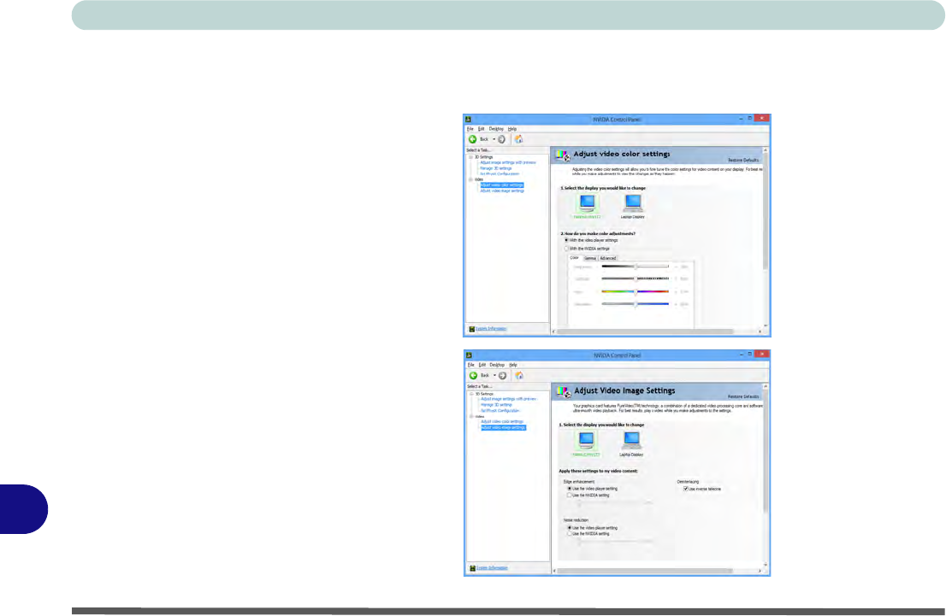Select 'With the NVIDIA settings' radio button

(566, 249)
